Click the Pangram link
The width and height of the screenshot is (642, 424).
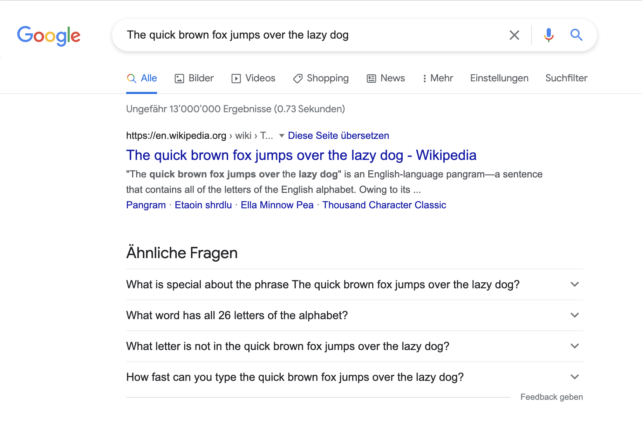146,205
